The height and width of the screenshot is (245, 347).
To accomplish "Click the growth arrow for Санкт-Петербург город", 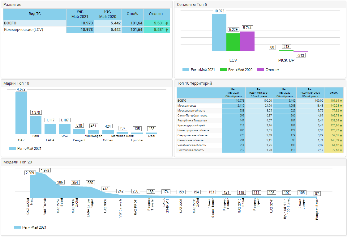I will pos(341,116).
